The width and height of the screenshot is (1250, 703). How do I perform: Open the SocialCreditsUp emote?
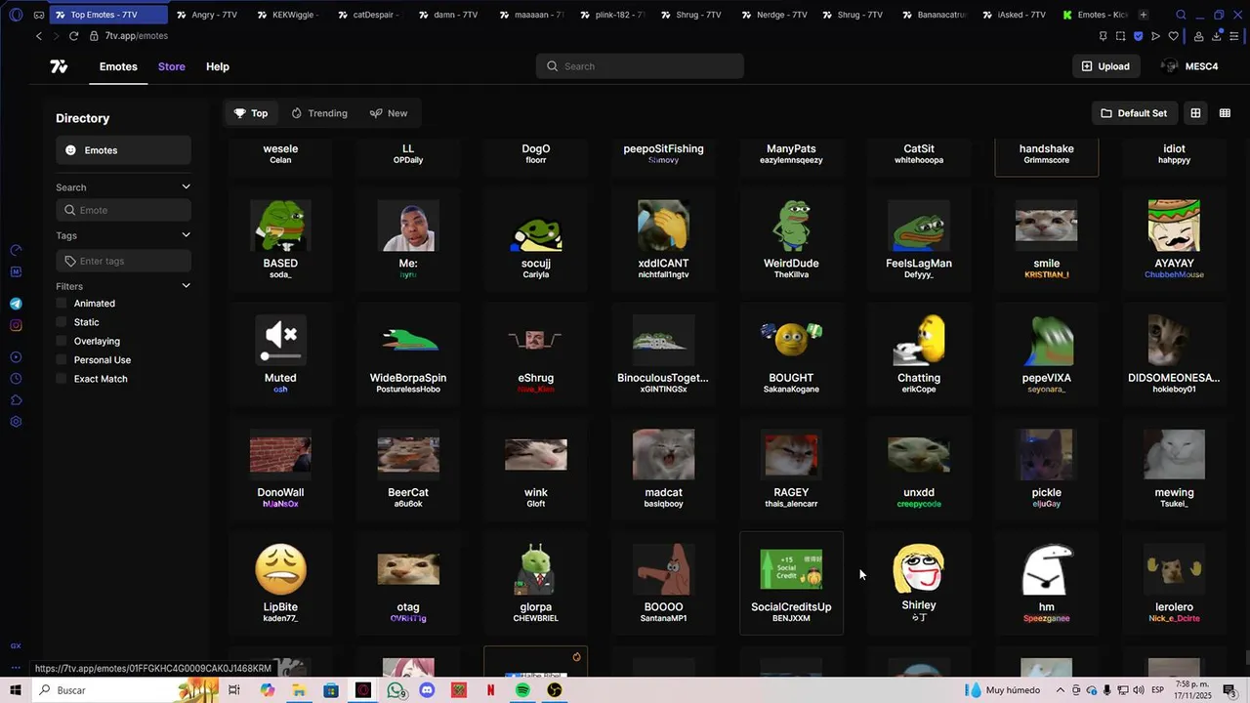coord(791,583)
